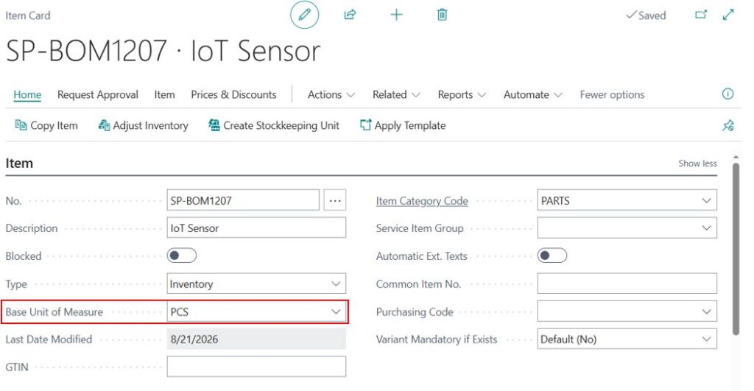Toggle the Blocked switch
Image resolution: width=754 pixels, height=391 pixels.
(x=182, y=256)
